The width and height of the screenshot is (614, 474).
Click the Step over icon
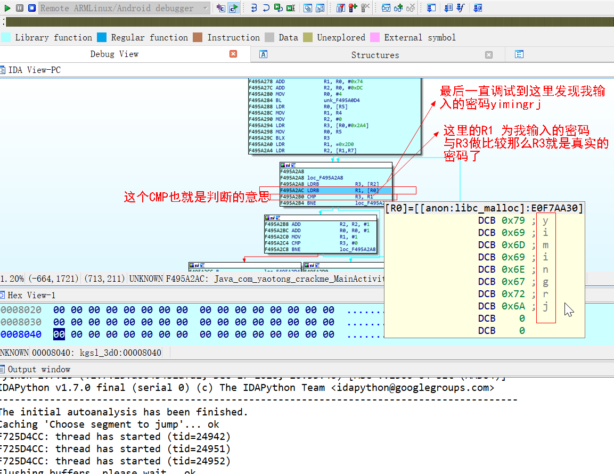click(x=266, y=8)
